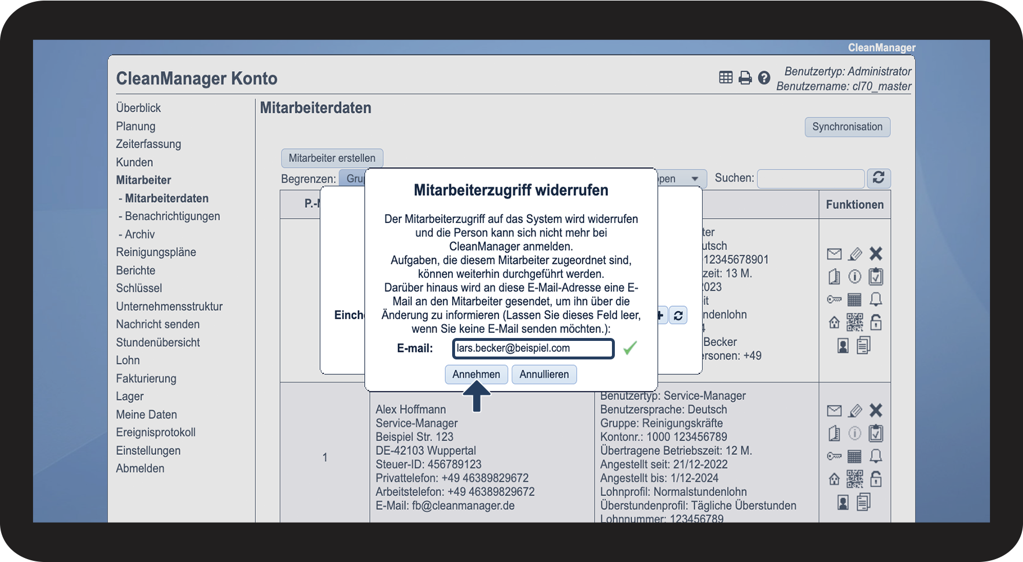Screen dimensions: 1023x562
Task: Click the Synchronisation button
Action: (847, 127)
